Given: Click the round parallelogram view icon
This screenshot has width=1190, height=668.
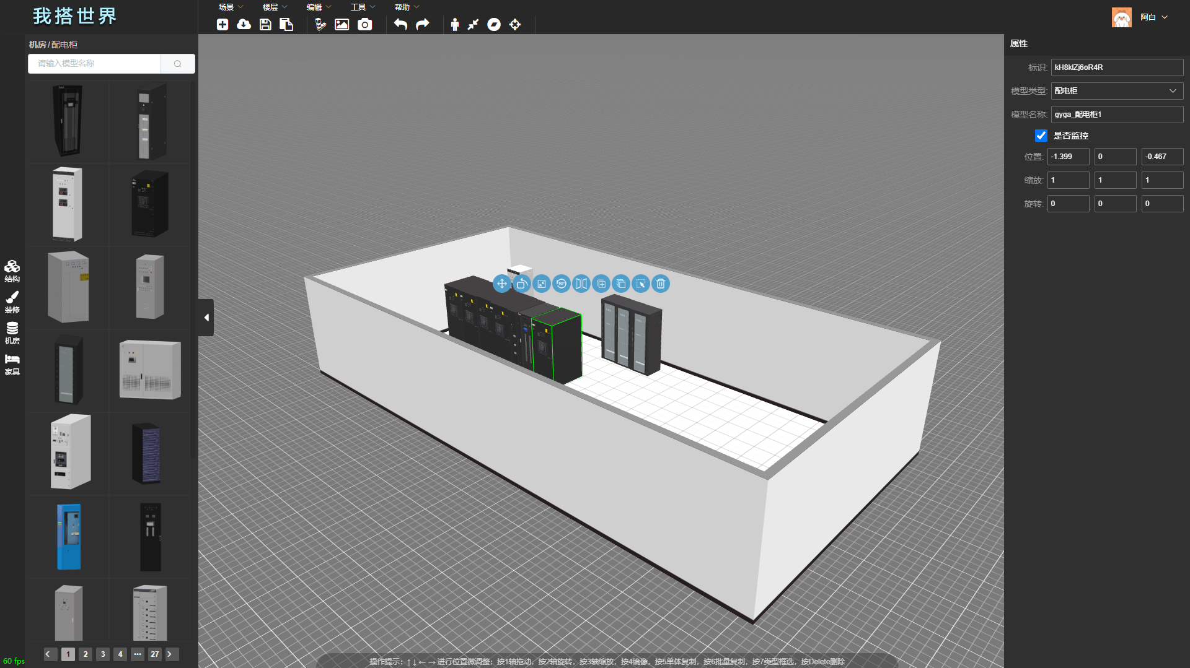Looking at the screenshot, I should coord(494,25).
